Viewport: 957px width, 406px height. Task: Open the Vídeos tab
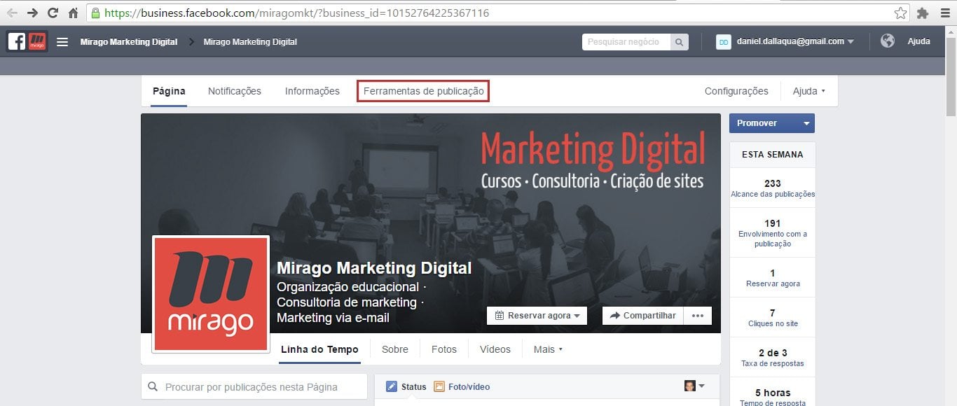495,349
